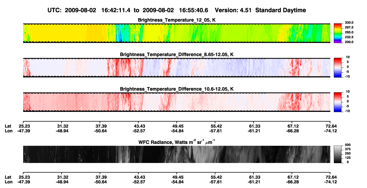Click the grayscale WFC Radiance image strip
367x188 pixels.
[177, 154]
